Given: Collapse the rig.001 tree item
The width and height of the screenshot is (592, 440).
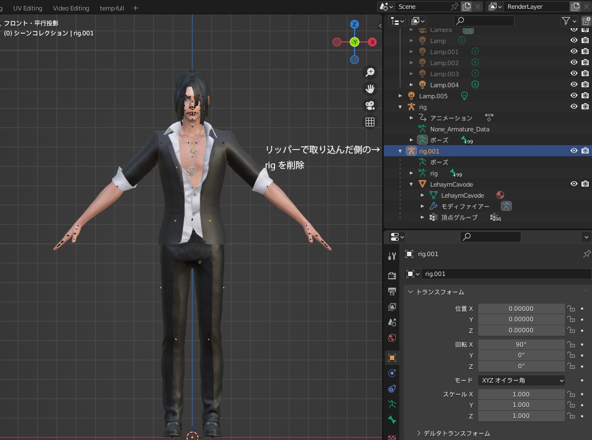Looking at the screenshot, I should [x=400, y=151].
